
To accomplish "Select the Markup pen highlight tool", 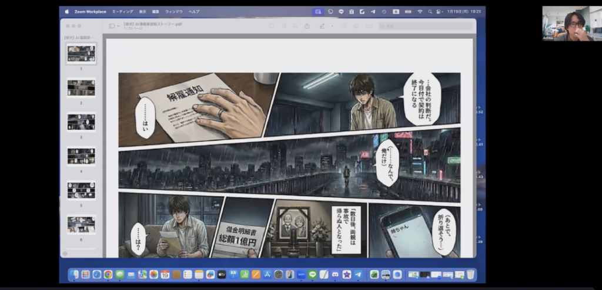I will click(322, 26).
